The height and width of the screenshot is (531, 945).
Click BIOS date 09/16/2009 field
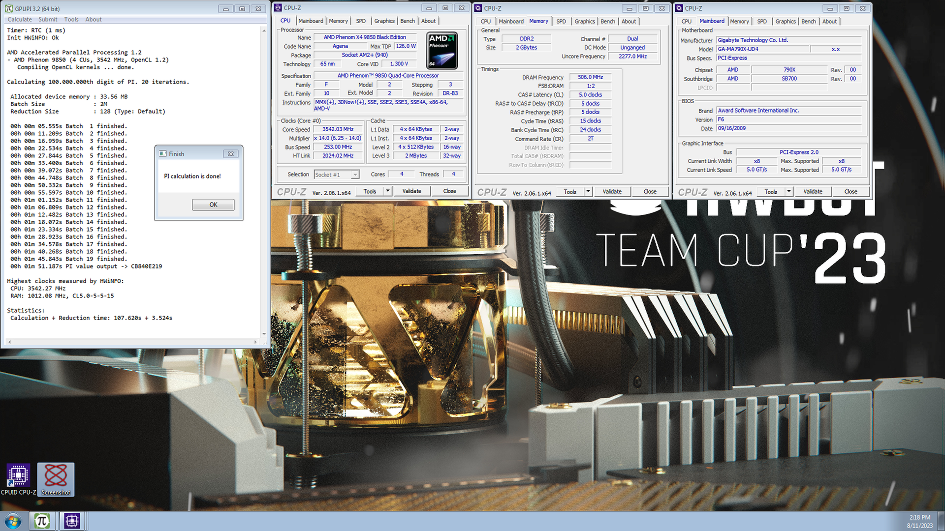(x=789, y=128)
